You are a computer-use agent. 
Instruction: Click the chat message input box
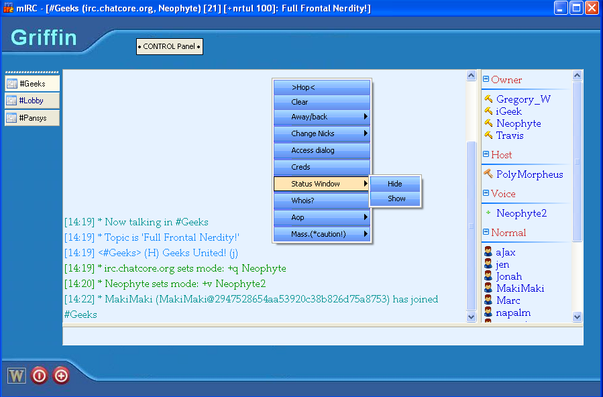(323, 336)
